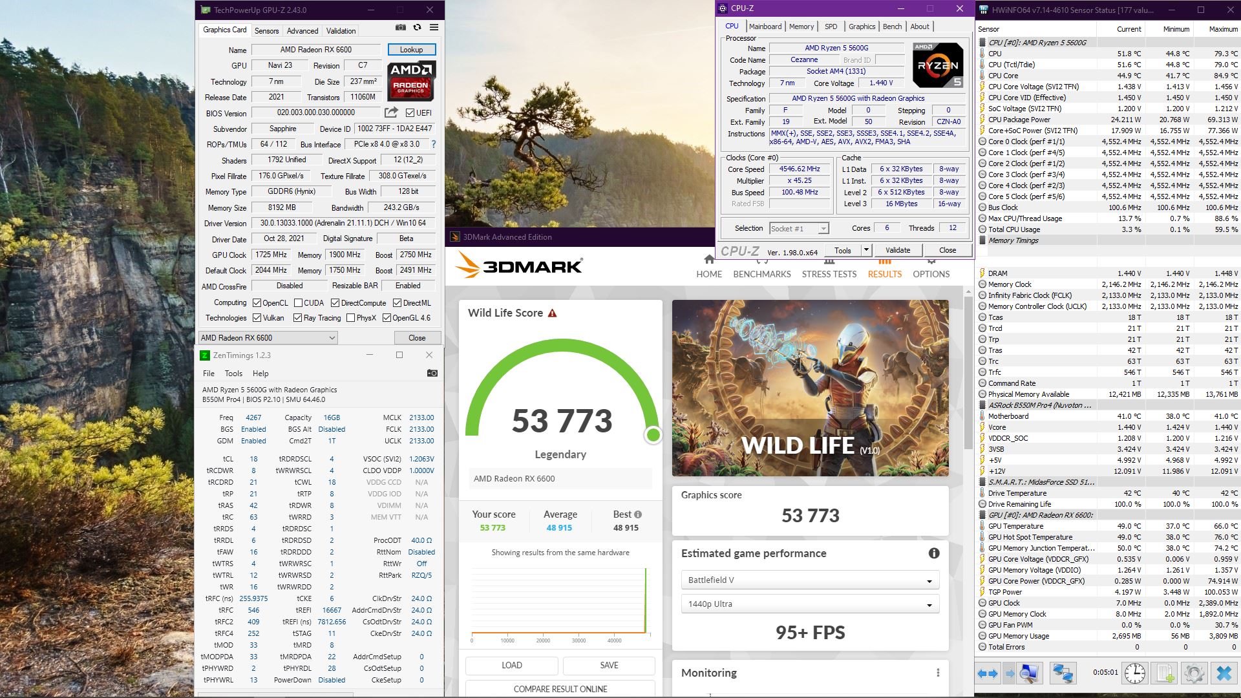The height and width of the screenshot is (698, 1241).
Task: Click the HWiNFO blue X close-sensors icon
Action: (1224, 673)
